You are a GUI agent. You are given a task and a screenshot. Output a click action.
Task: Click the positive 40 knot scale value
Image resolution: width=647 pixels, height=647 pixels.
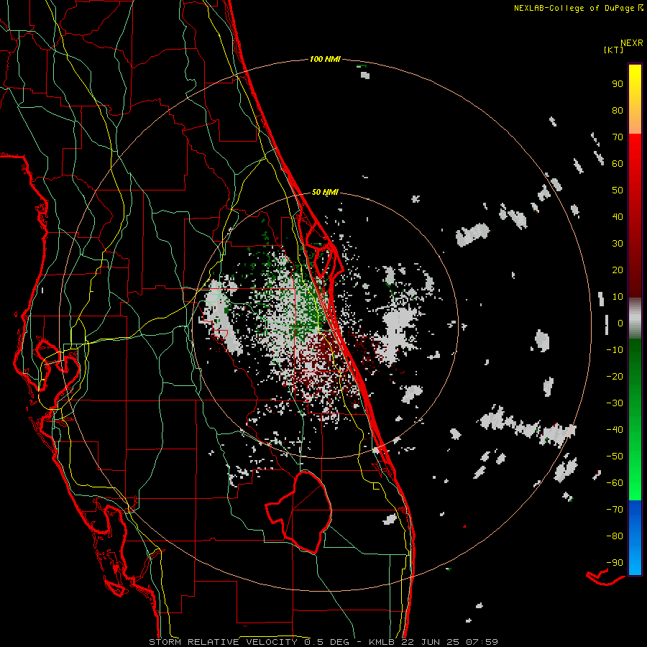click(618, 217)
